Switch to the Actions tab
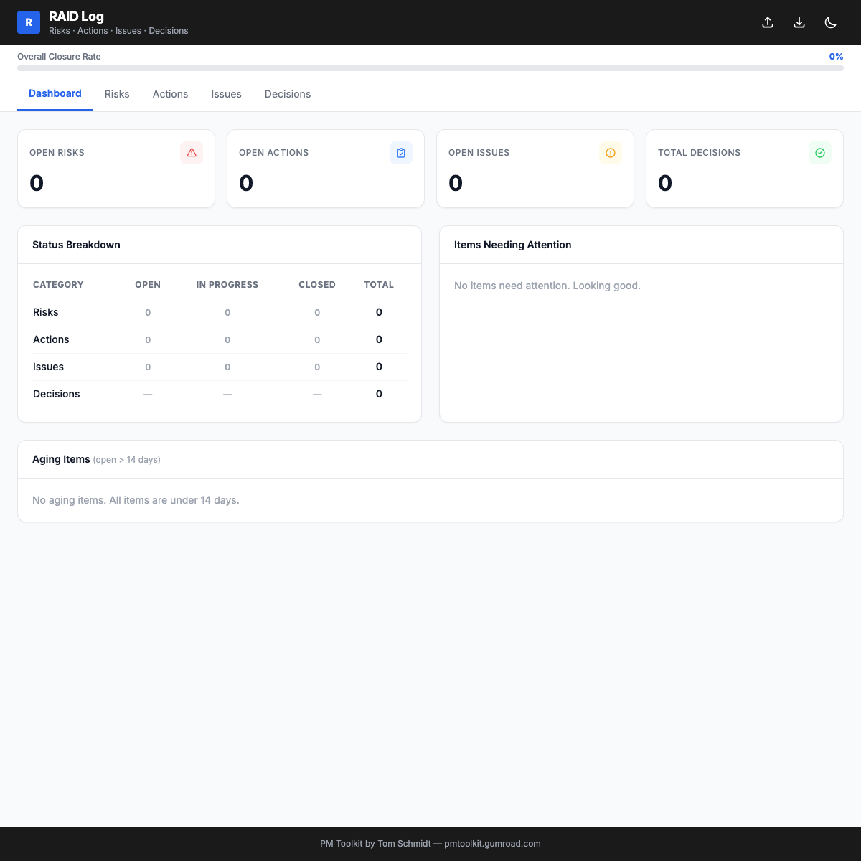The height and width of the screenshot is (861, 861). [x=170, y=94]
